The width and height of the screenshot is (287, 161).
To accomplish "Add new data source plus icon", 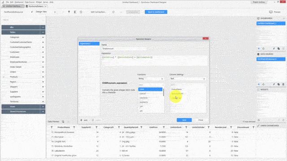I will (x=259, y=85).
